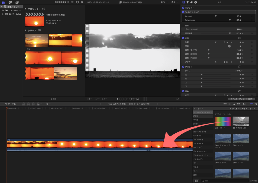Add keyframe for 不透明度 opacity
Image resolution: width=258 pixels, height=183 pixels.
(252, 34)
